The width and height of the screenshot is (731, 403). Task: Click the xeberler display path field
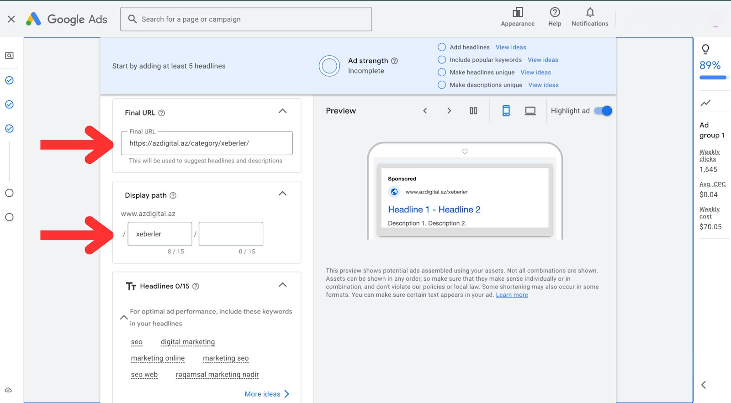pos(160,234)
